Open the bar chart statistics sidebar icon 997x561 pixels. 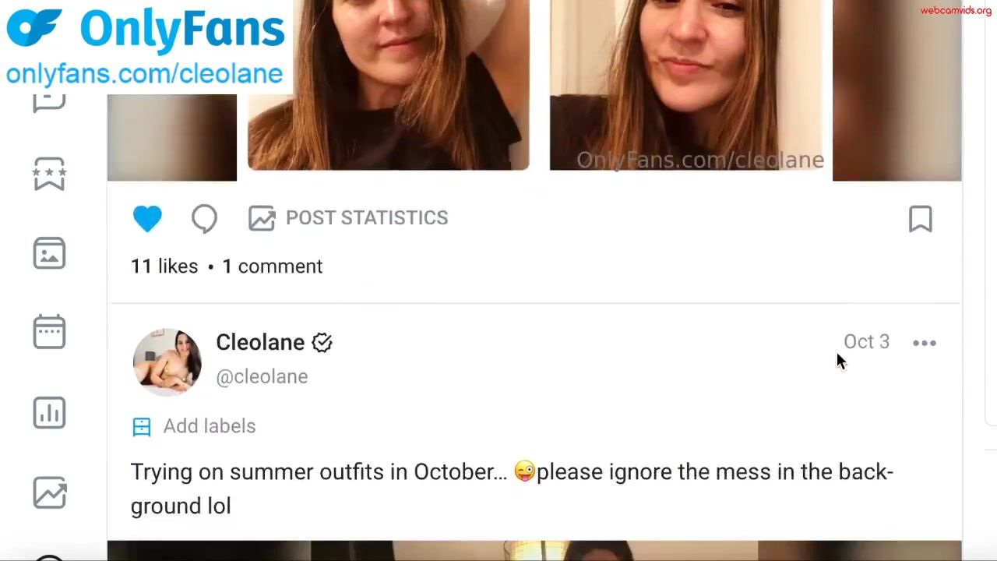[x=49, y=412]
